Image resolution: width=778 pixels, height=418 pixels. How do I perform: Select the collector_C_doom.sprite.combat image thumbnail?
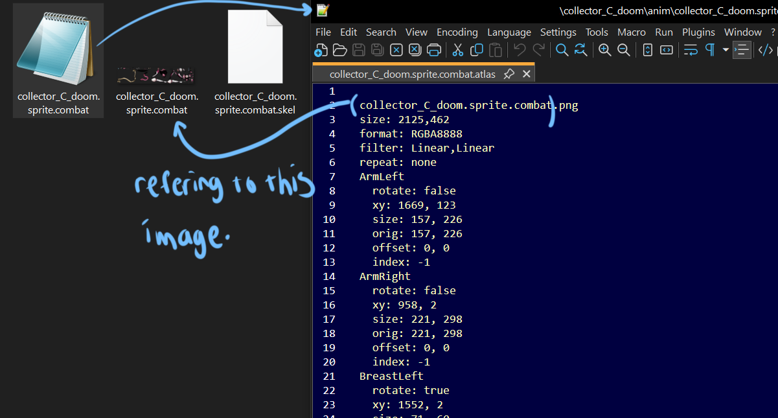point(157,76)
